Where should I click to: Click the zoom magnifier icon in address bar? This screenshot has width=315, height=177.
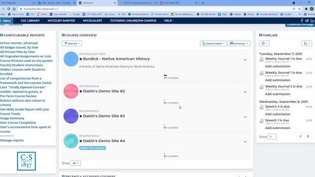(x=294, y=9)
